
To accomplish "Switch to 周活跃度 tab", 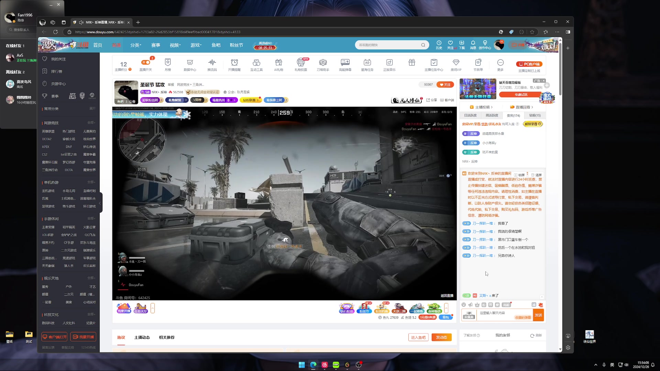I will click(x=492, y=115).
